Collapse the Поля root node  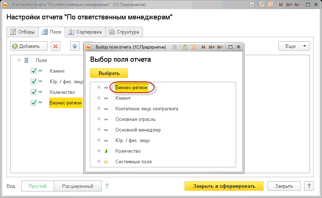19,60
